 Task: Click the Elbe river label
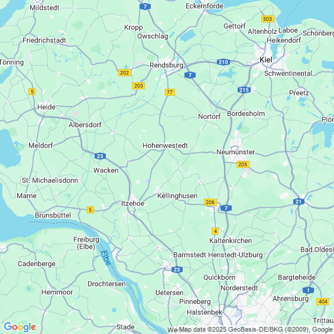point(106,258)
